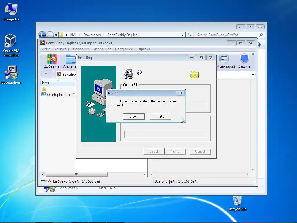Click the right arrow of WinRAR horizontal scrollbar
The width and height of the screenshot is (297, 223).
click(x=145, y=174)
